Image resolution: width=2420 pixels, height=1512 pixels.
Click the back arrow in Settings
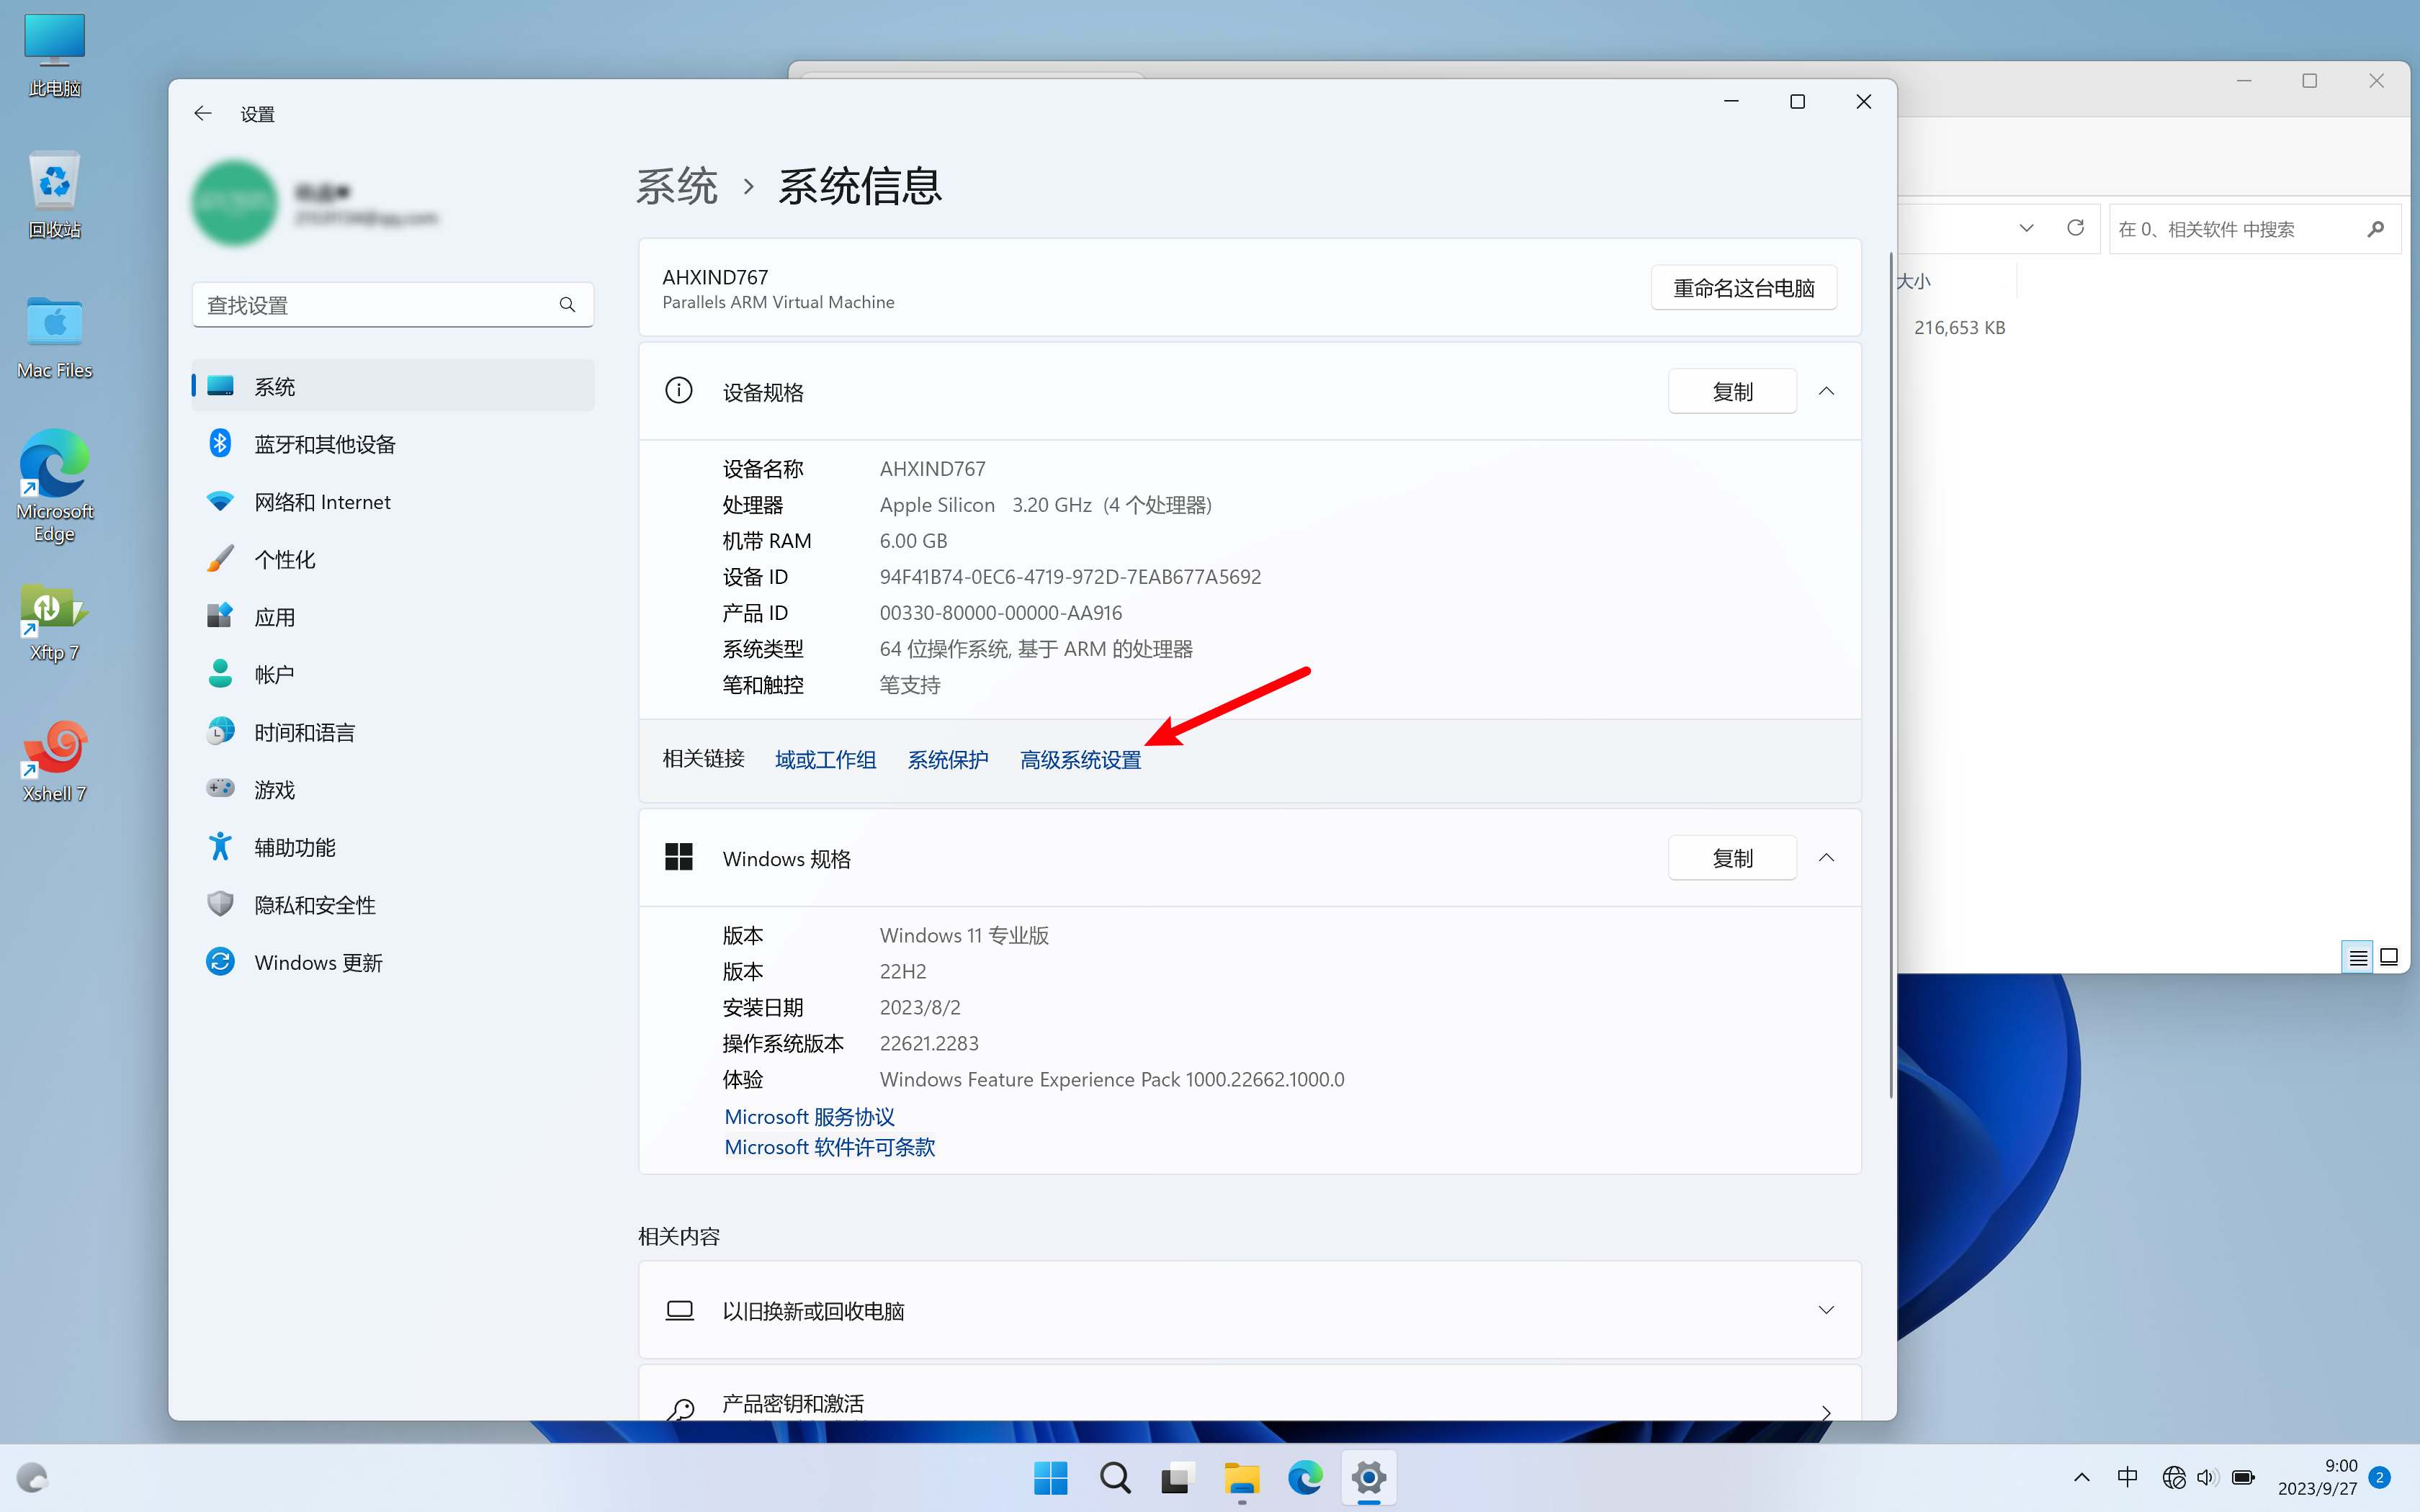(203, 114)
